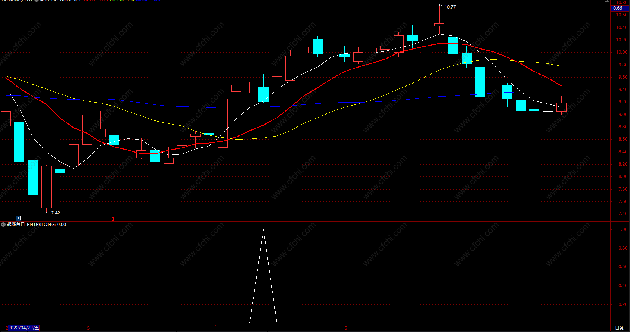Click the ENTERLONG: 0.00 value label
This screenshot has height=332, width=630.
coord(47,225)
